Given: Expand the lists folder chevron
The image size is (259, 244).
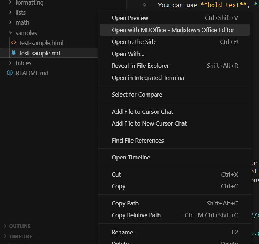Looking at the screenshot, I should click(x=10, y=12).
